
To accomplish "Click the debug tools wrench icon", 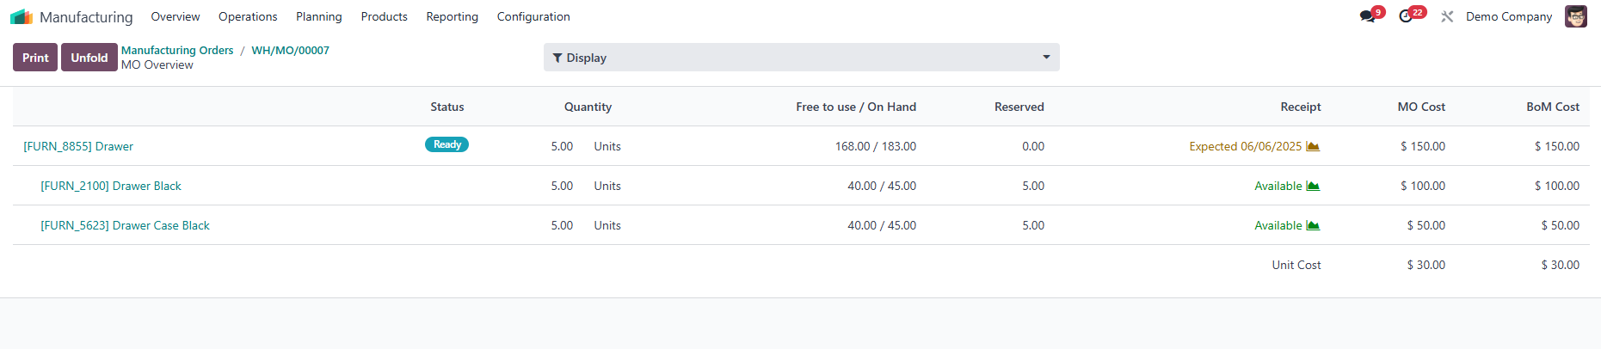I will [1447, 16].
